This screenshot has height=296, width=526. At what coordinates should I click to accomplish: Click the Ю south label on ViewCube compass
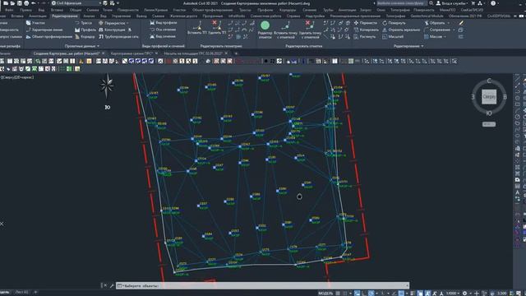pos(489,113)
